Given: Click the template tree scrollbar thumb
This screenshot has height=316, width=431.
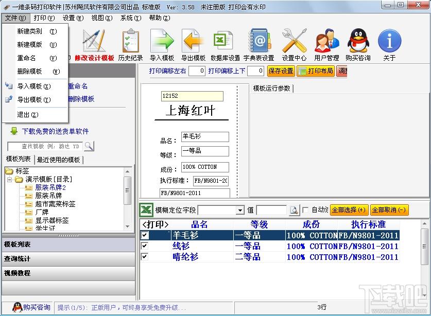Looking at the screenshot, I should coord(127,190).
